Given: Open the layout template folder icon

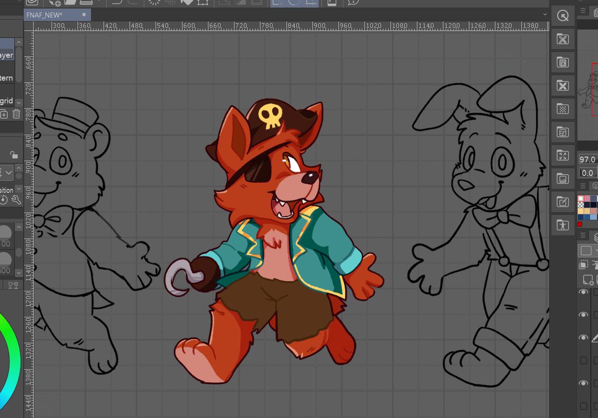Looking at the screenshot, I should [563, 132].
